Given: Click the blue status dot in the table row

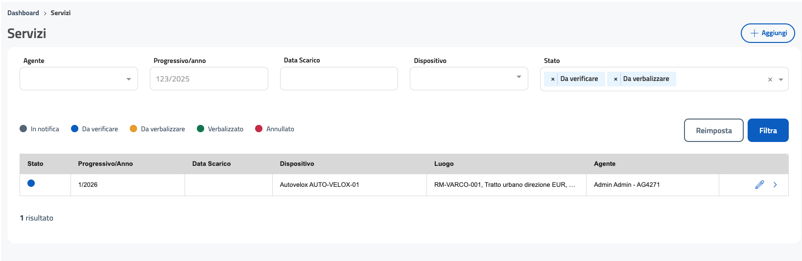Looking at the screenshot, I should point(31,183).
